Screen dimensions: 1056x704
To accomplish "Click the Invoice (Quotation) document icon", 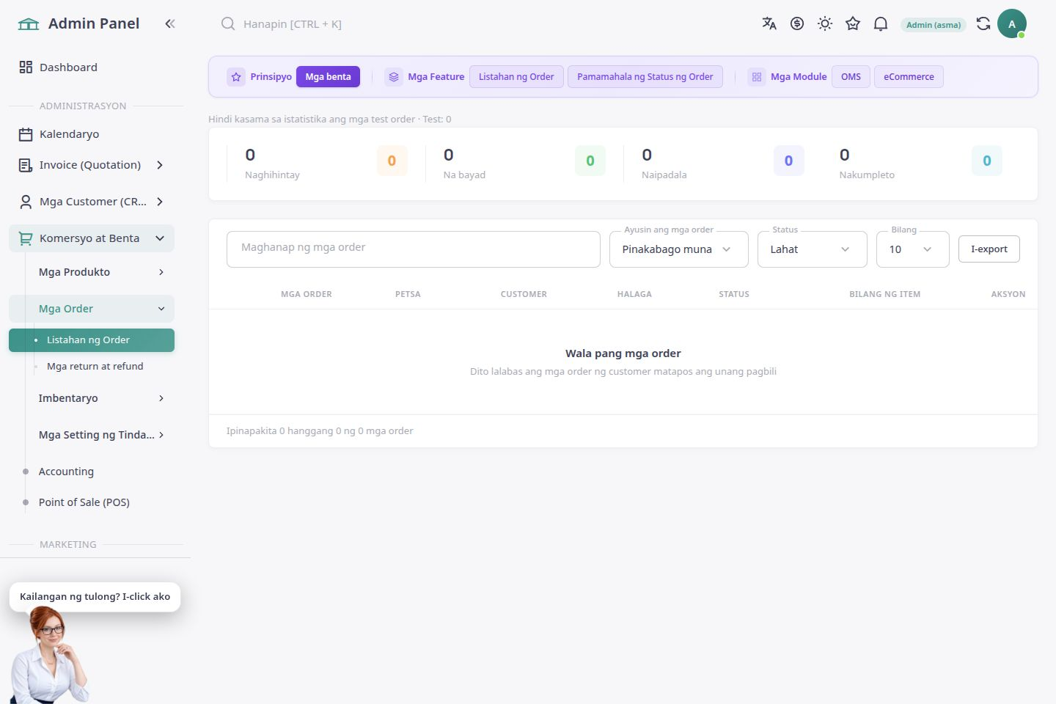I will pos(26,165).
